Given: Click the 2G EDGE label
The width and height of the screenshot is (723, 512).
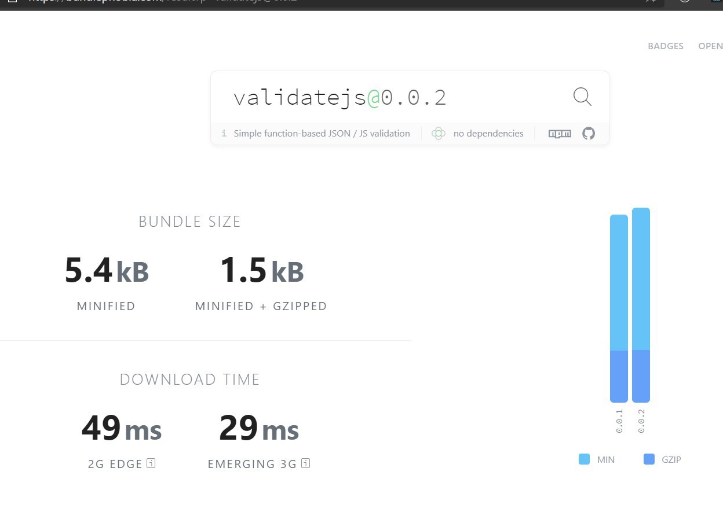Looking at the screenshot, I should pyautogui.click(x=115, y=464).
